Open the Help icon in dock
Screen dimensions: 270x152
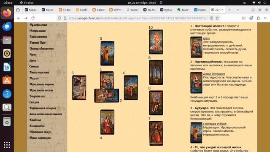click(7, 94)
